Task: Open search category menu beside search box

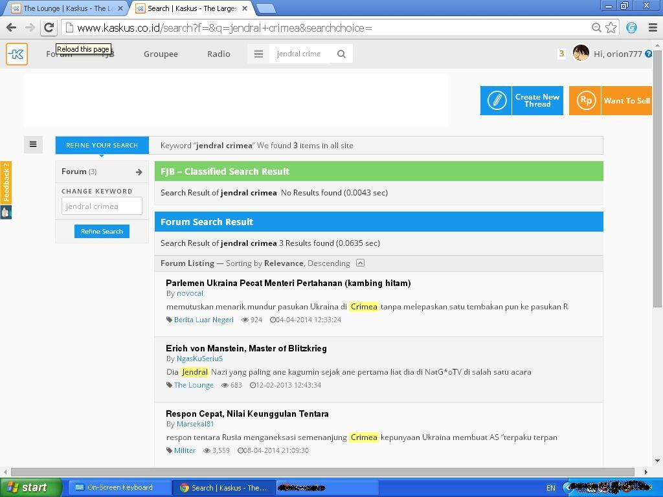Action: pos(258,54)
